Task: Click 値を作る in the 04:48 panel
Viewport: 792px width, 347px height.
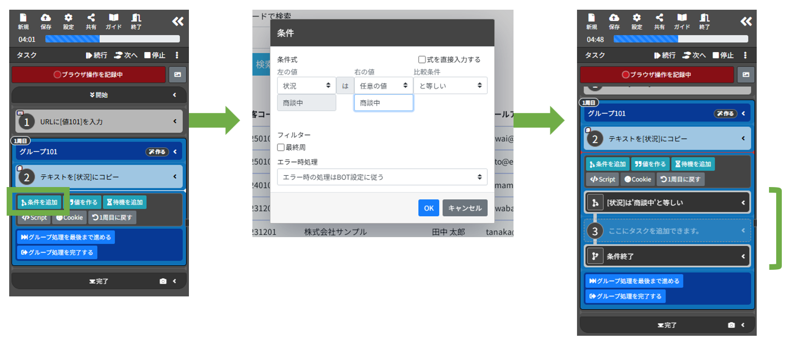Action: pos(651,164)
